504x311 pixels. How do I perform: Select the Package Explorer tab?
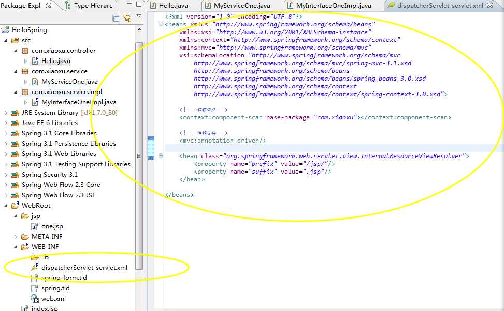[x=21, y=6]
